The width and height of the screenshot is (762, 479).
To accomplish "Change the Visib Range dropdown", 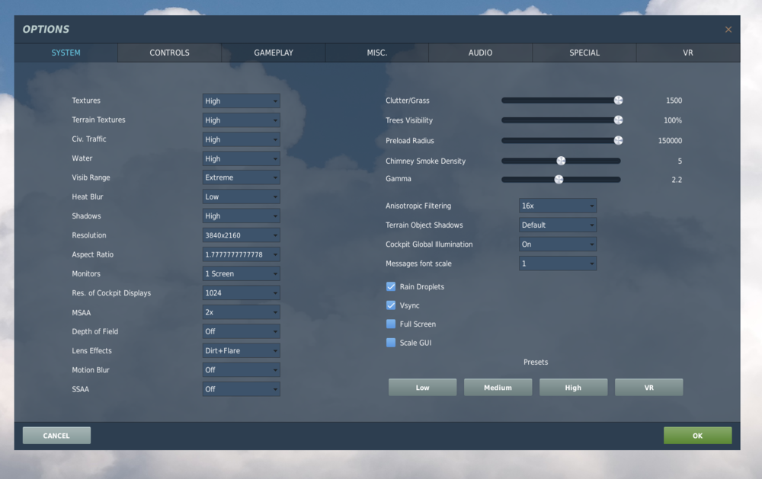I will (241, 177).
